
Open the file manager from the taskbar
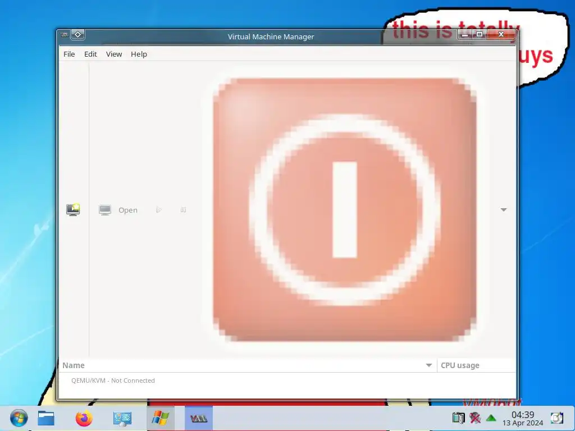tap(46, 418)
